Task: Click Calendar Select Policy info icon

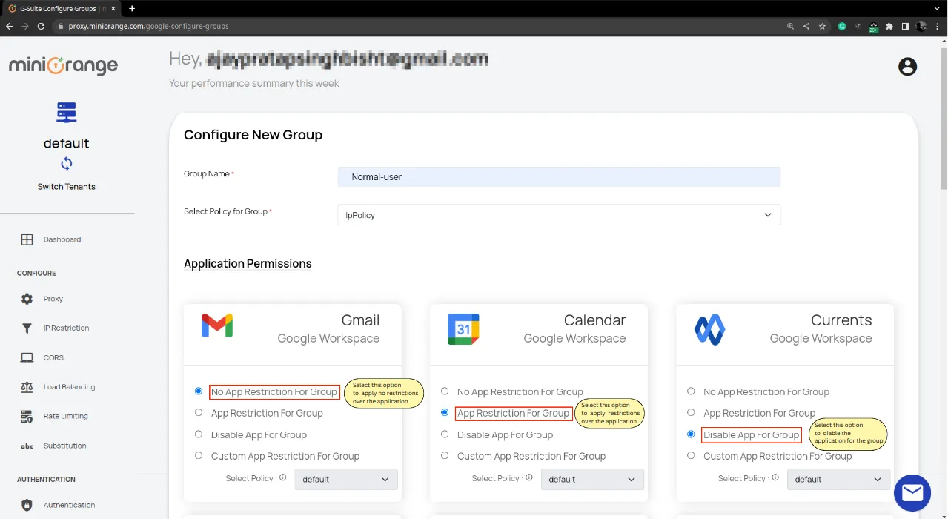Action: pos(529,478)
